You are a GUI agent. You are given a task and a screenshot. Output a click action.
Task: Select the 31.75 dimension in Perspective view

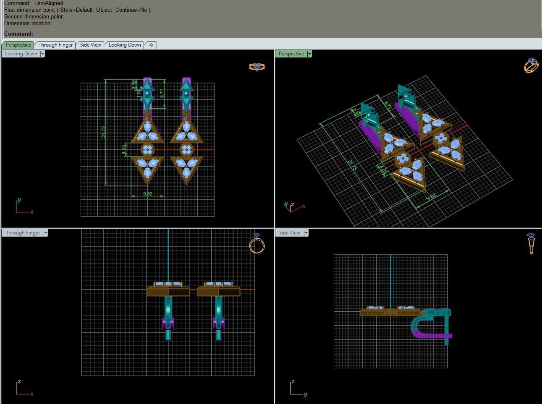pyautogui.click(x=352, y=165)
